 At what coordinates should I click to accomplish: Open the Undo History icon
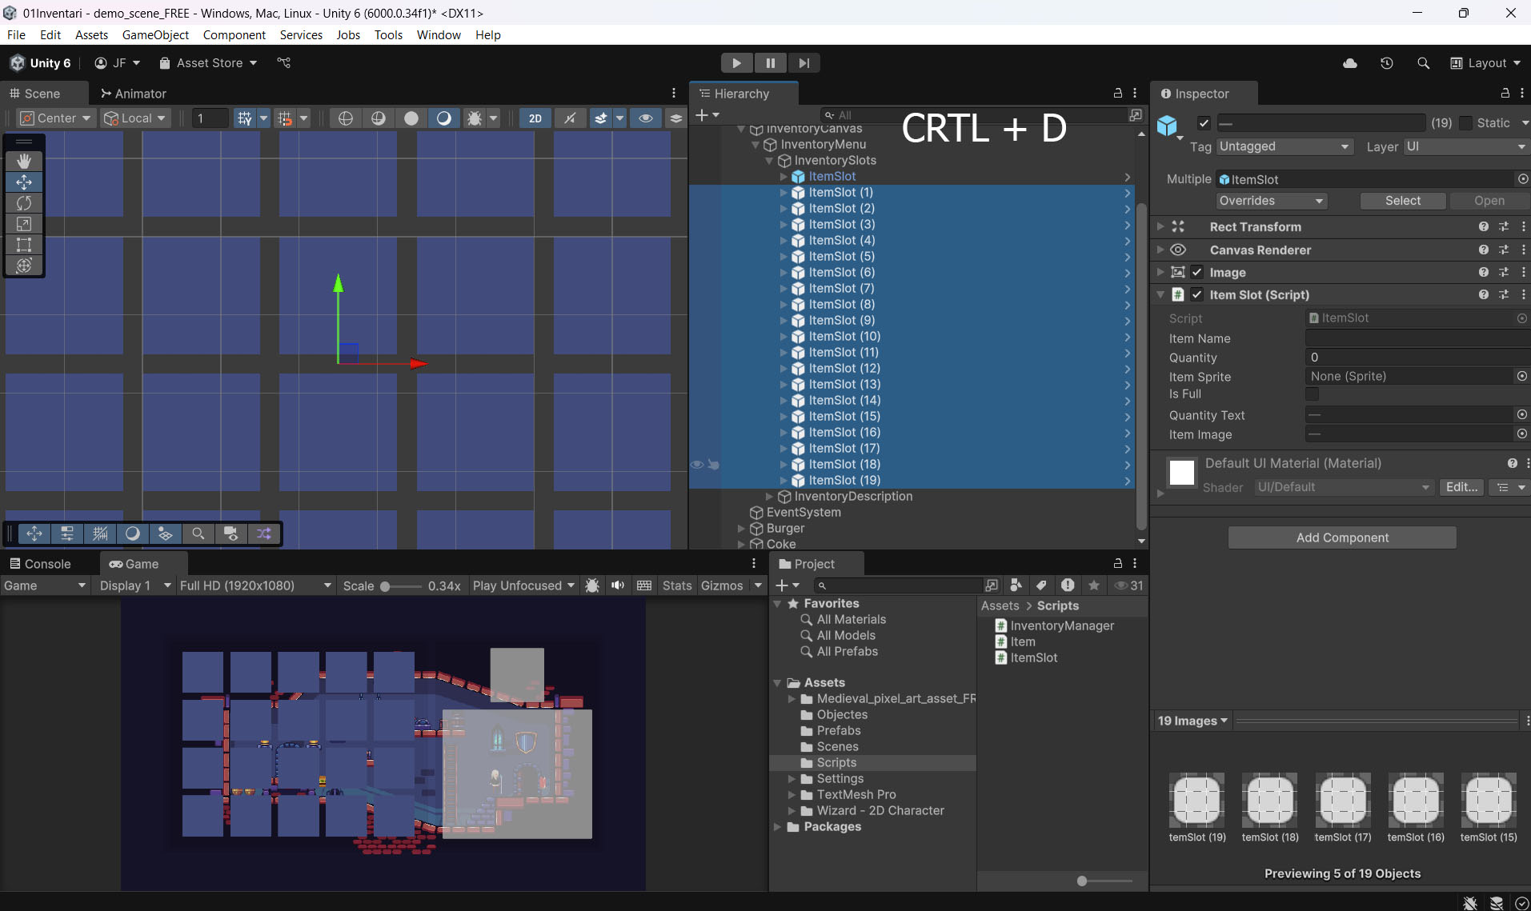1387,63
